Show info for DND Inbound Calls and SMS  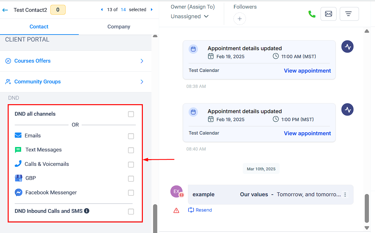(86, 211)
